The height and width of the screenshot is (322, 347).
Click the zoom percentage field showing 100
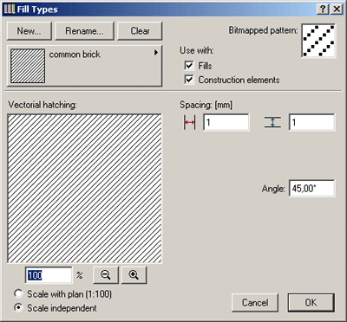49,275
